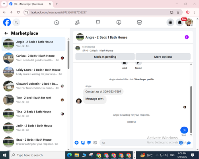Open Windows Start menu
This screenshot has height=159, width=199.
[5, 155]
